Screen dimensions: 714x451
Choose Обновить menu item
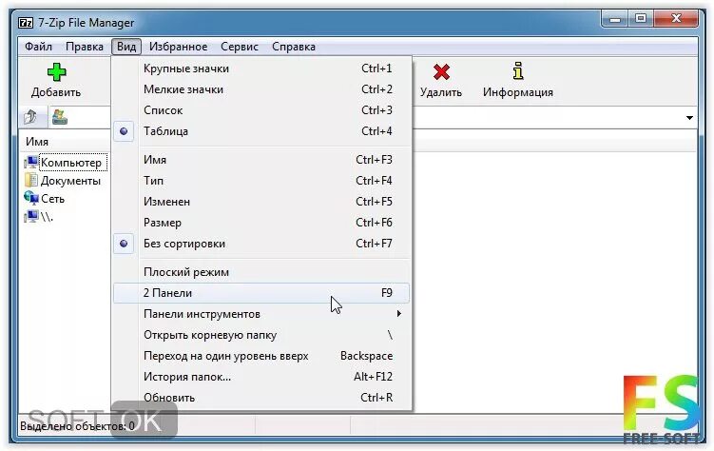pos(261,398)
